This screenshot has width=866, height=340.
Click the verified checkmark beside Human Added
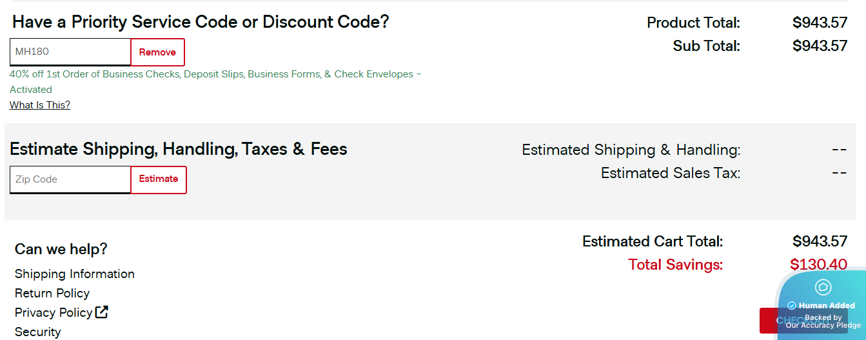point(792,306)
